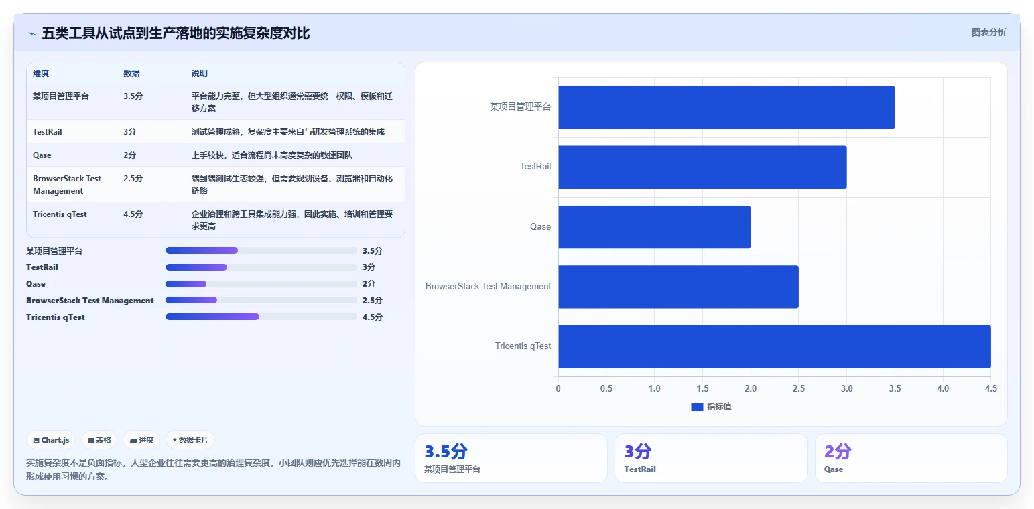Click the Qase progress bar
This screenshot has width=1034, height=509.
tap(261, 284)
